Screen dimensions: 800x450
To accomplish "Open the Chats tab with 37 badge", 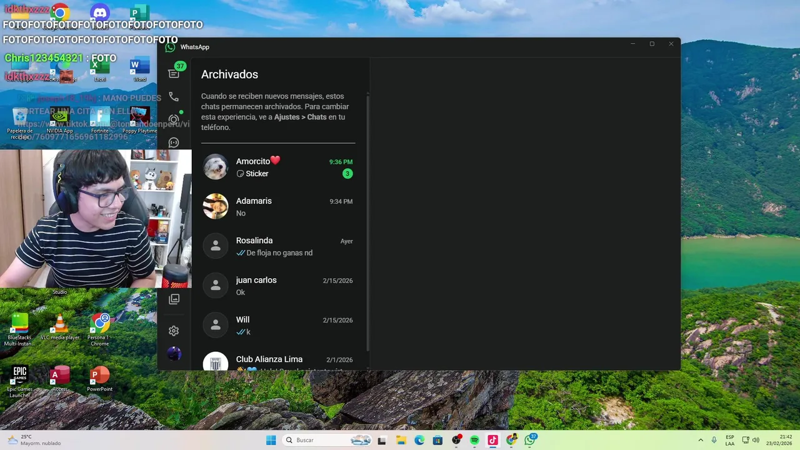I will [174, 73].
